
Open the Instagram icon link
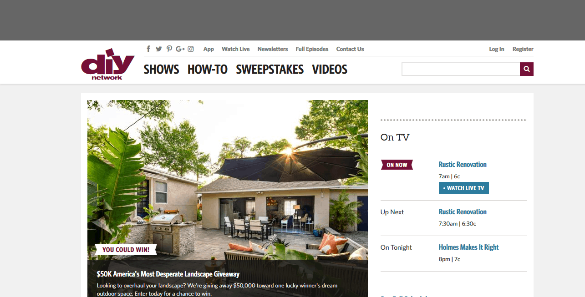[191, 49]
